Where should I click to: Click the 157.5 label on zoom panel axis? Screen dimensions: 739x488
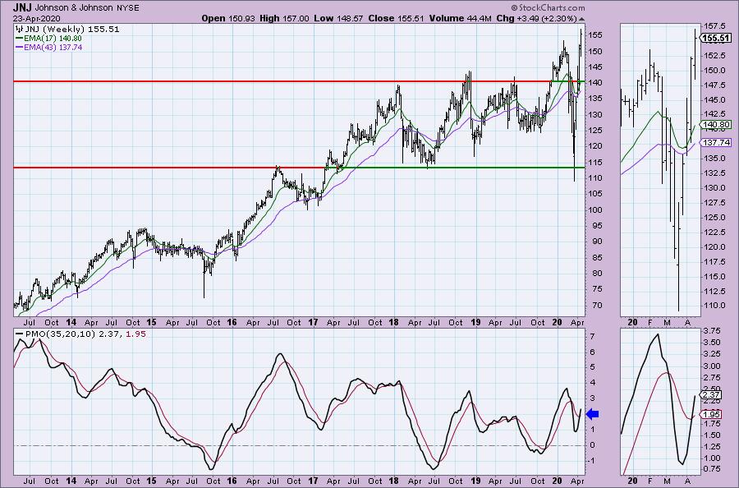(715, 26)
